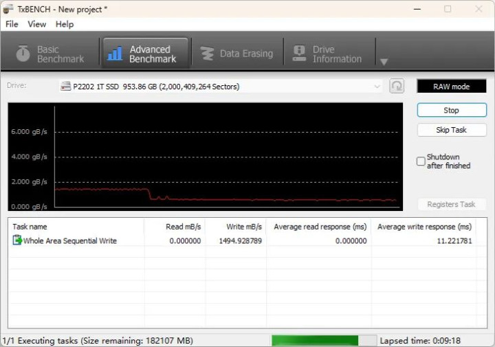This screenshot has height=347, width=495.
Task: Click the TxBENCH app icon in title bar
Action: 8,9
